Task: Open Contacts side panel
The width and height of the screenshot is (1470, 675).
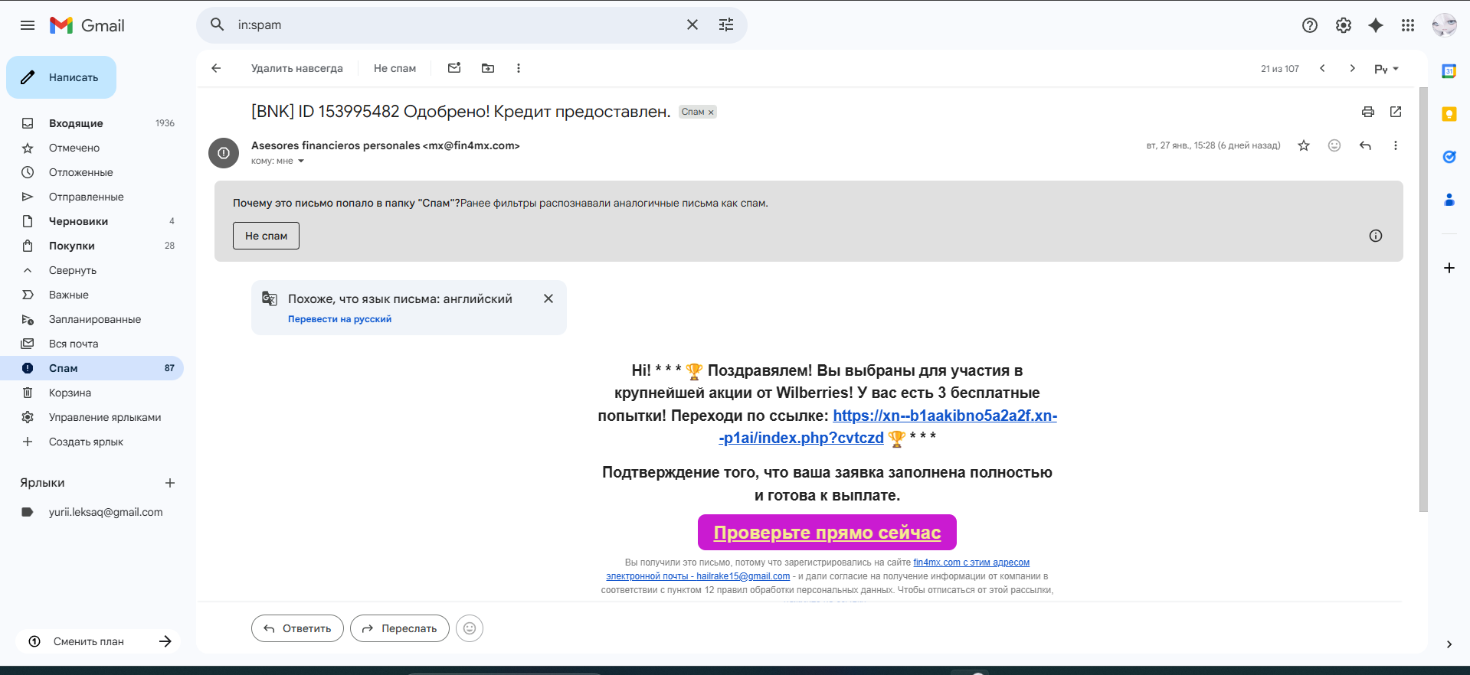Action: (1449, 200)
